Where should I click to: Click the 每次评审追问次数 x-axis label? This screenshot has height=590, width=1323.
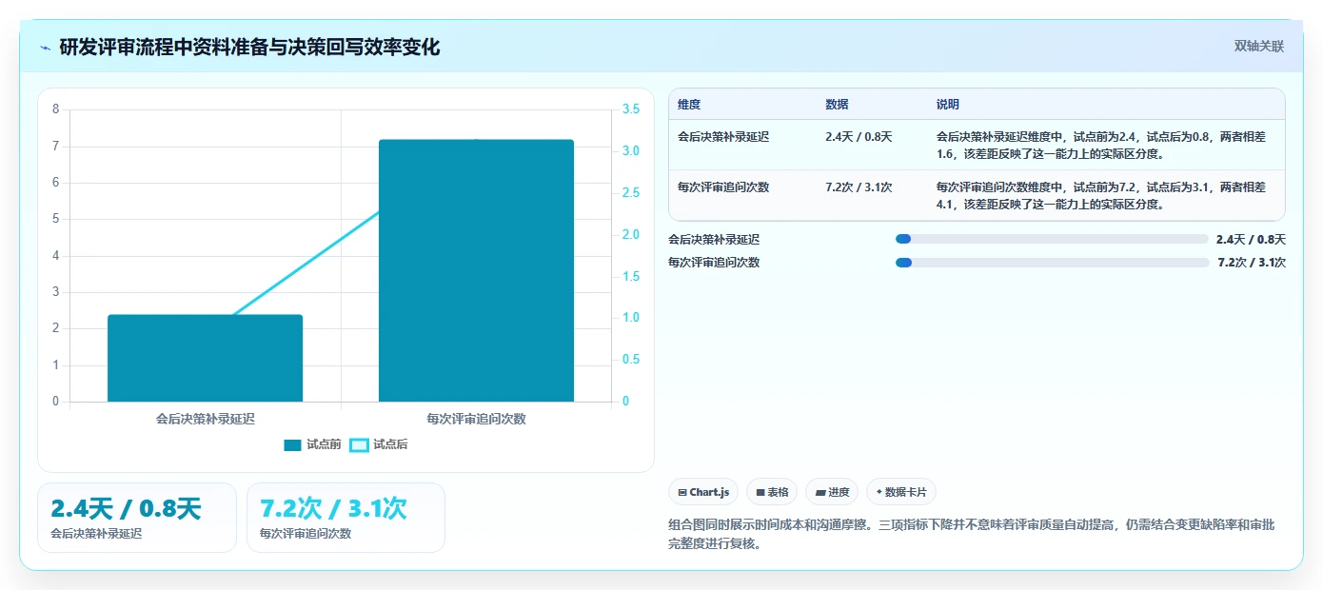(476, 418)
